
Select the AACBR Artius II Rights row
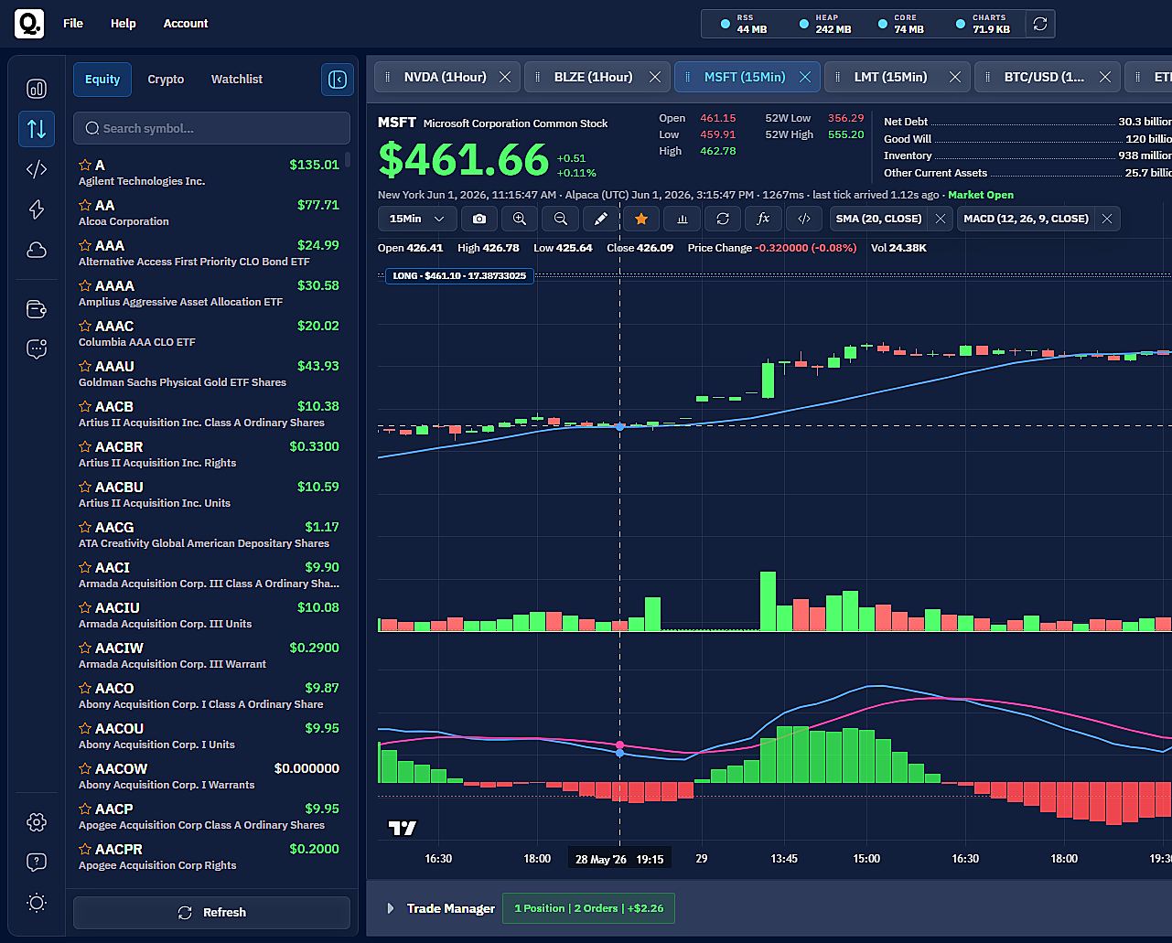[210, 455]
